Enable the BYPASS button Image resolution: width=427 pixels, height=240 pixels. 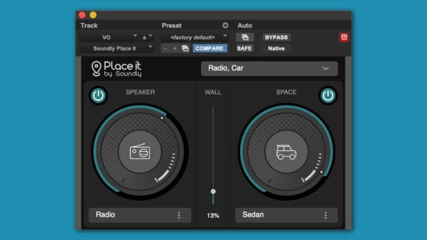click(x=276, y=37)
